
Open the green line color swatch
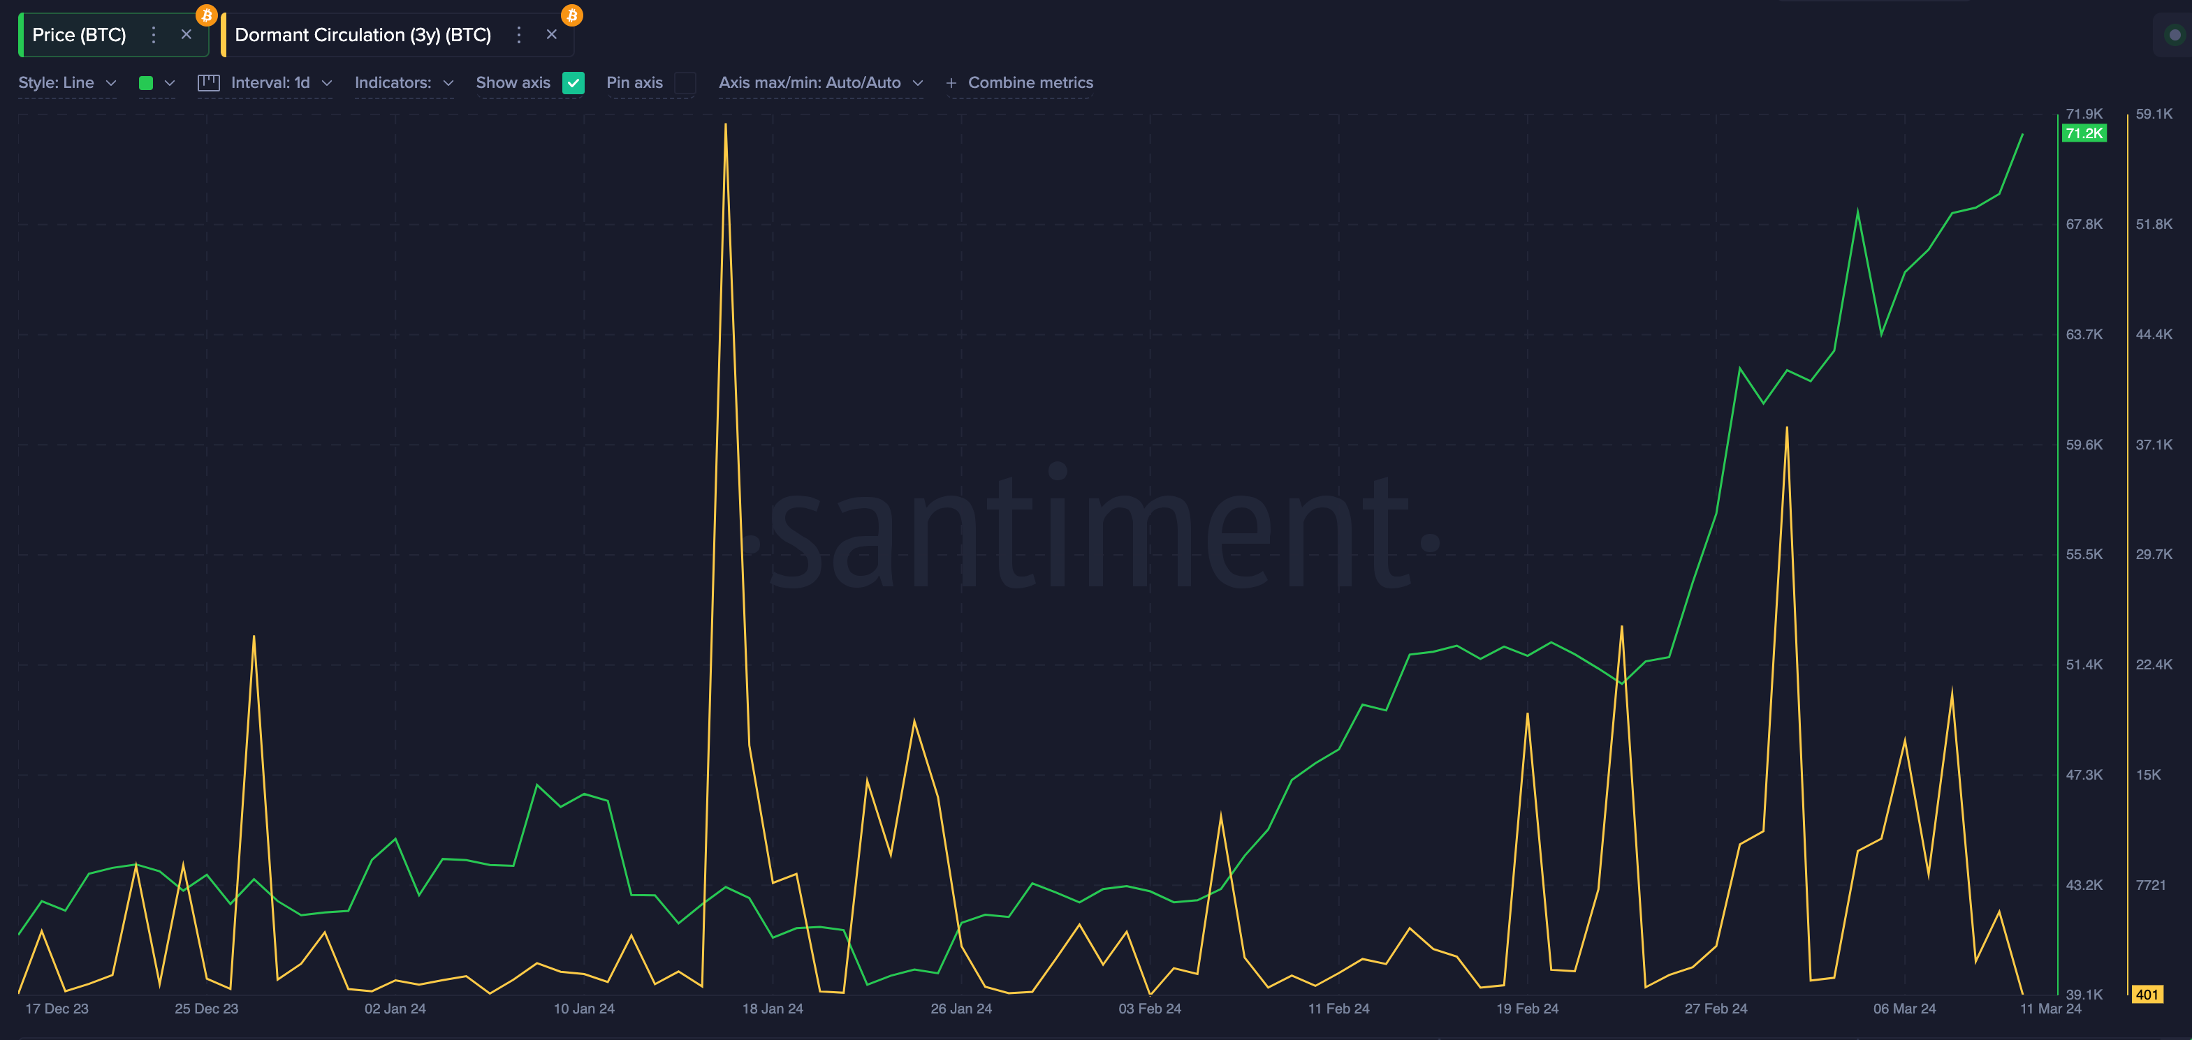[147, 82]
